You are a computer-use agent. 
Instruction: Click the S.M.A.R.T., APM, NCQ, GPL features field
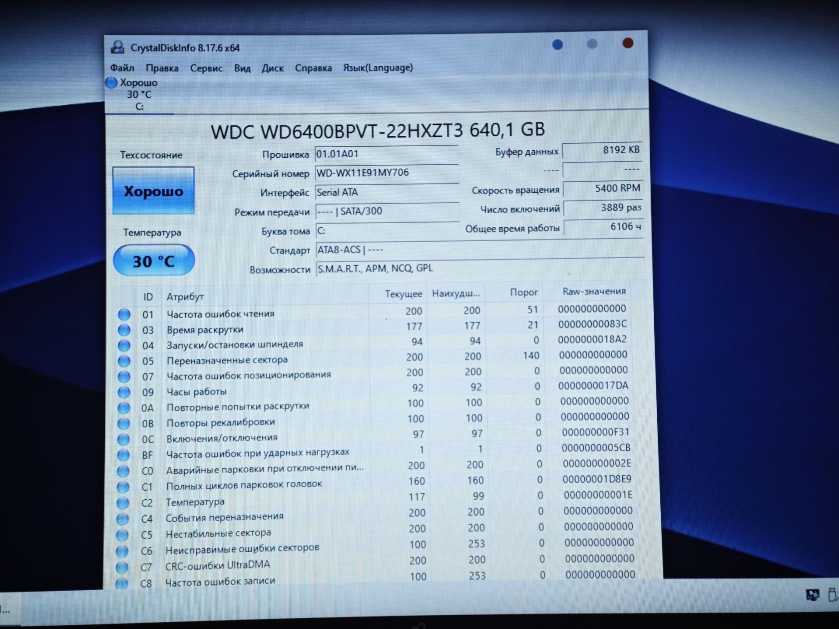[479, 269]
